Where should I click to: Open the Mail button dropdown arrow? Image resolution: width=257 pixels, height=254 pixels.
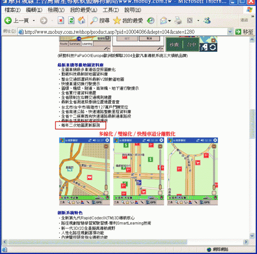point(169,20)
